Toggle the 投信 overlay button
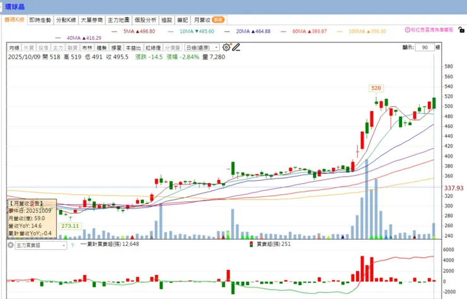Image resolution: width=467 pixels, height=299 pixels. coord(43,48)
